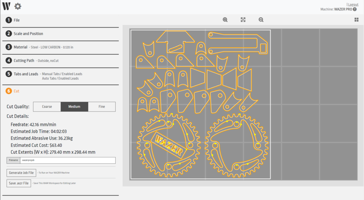
Task: Zoom in on the cutting canvas
Action: [225, 20]
